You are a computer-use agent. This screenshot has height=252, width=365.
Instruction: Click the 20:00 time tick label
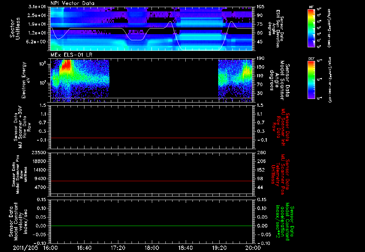point(253,248)
